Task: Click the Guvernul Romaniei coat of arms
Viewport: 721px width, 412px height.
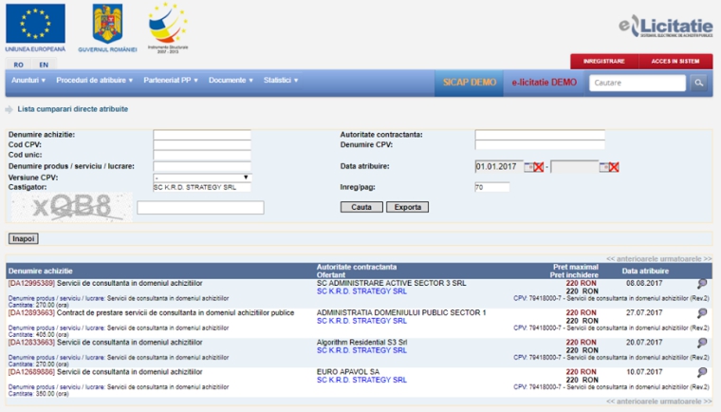Action: point(107,23)
